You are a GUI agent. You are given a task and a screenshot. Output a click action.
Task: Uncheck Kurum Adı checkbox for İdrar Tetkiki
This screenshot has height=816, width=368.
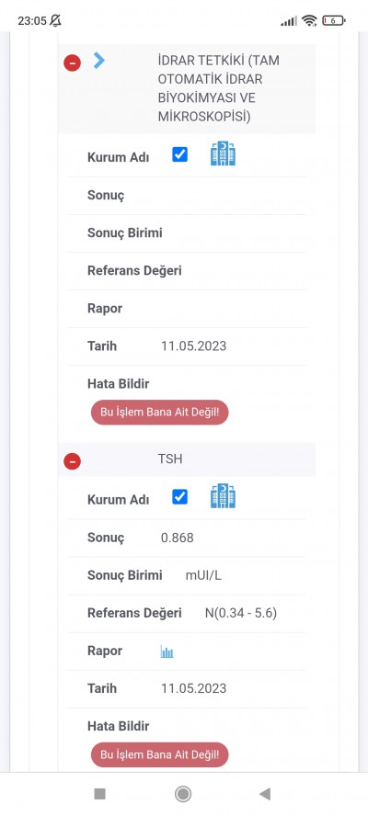(x=179, y=154)
